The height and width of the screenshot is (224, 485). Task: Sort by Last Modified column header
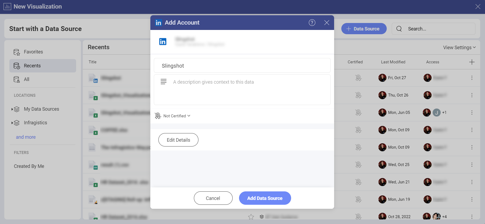393,62
